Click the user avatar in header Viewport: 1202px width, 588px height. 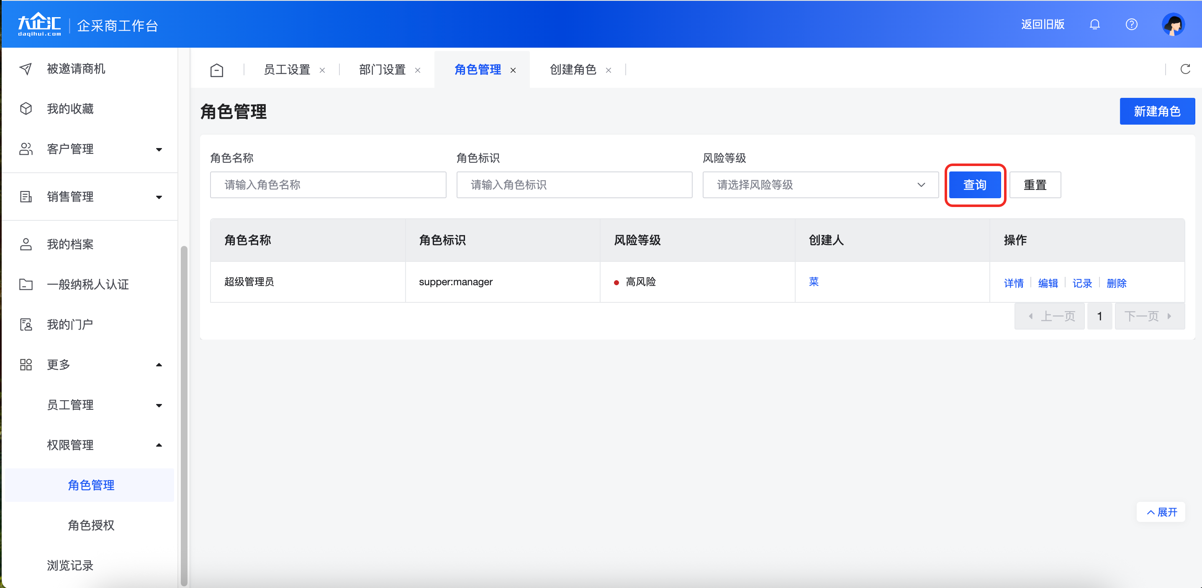pos(1173,24)
